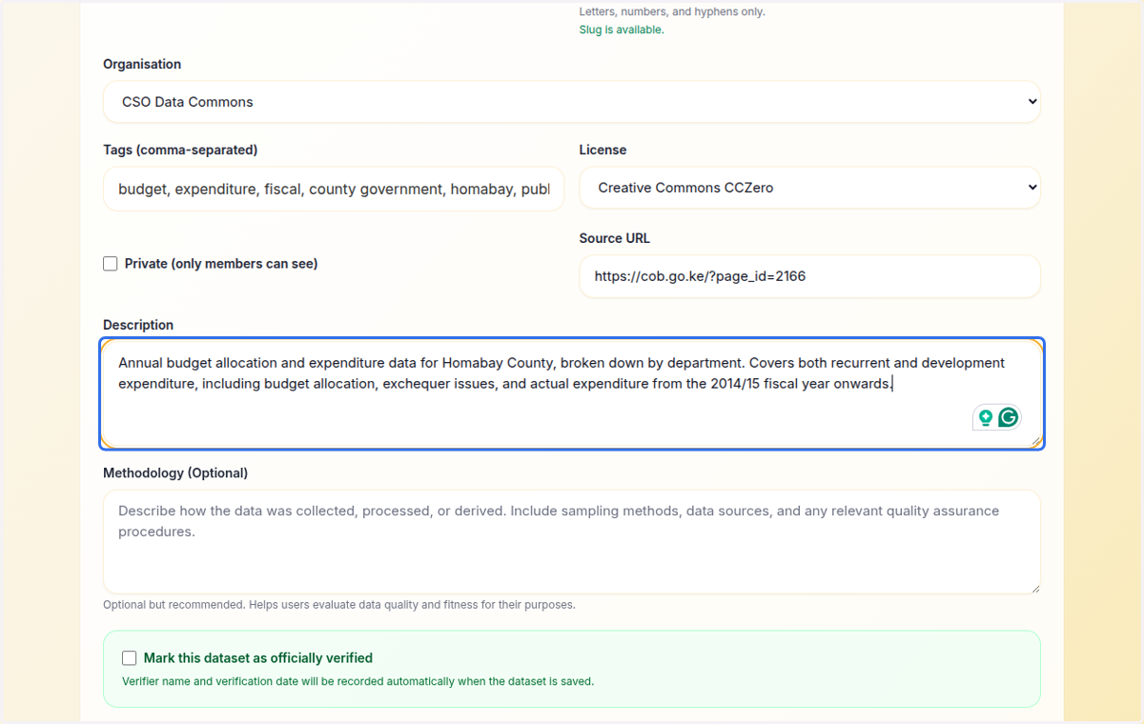Click the Methodology (Optional) text area
Image resolution: width=1144 pixels, height=724 pixels.
coord(572,542)
